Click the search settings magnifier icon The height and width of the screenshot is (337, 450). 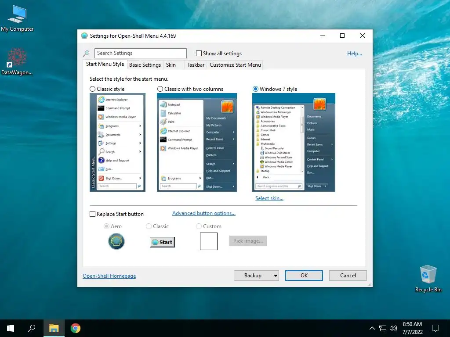86,53
